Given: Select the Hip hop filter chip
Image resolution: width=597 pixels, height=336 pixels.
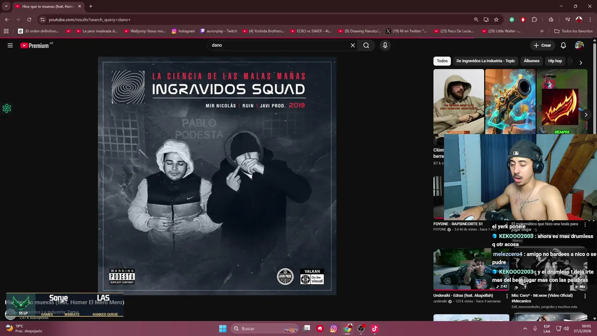Looking at the screenshot, I should (555, 61).
